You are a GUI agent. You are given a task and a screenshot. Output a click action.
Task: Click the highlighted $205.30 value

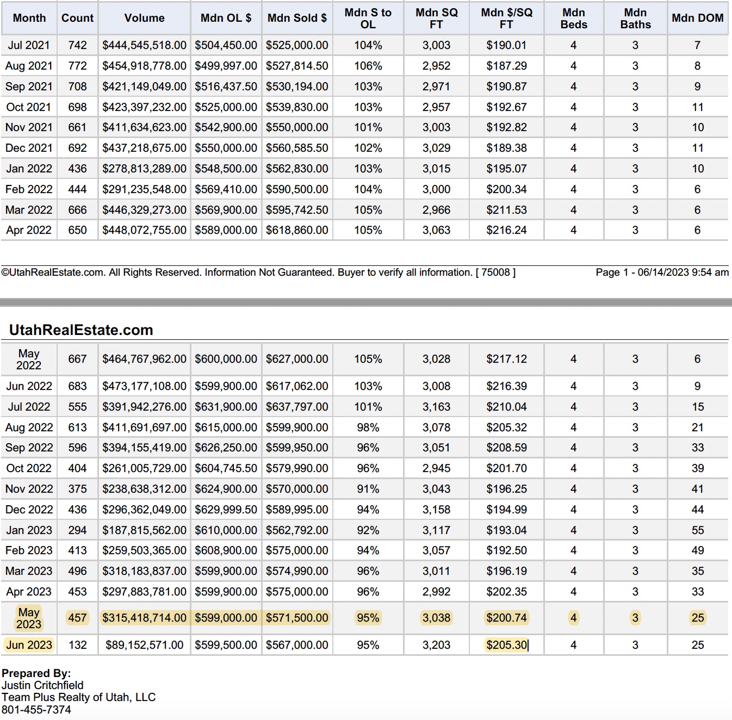(506, 645)
